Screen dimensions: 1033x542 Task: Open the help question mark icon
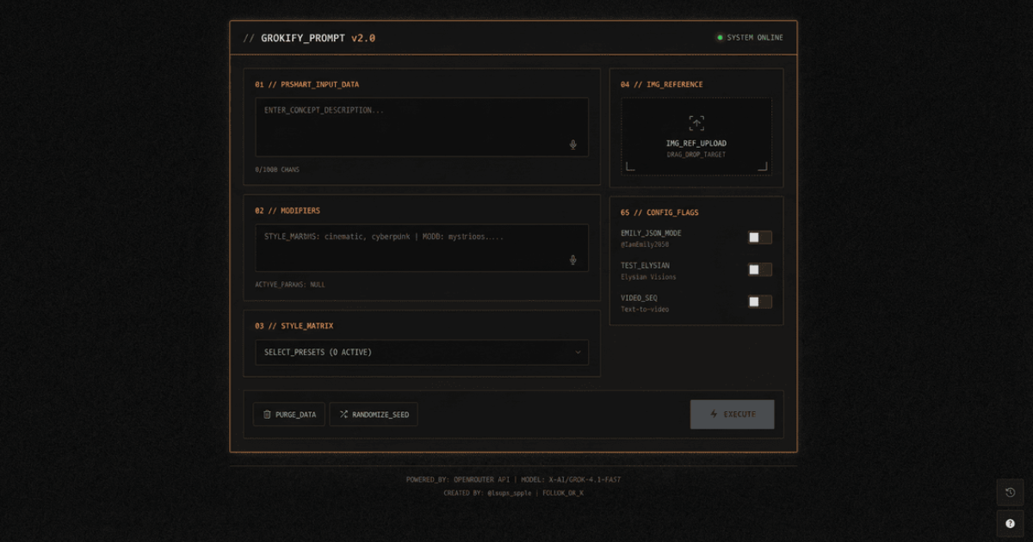tap(1010, 523)
